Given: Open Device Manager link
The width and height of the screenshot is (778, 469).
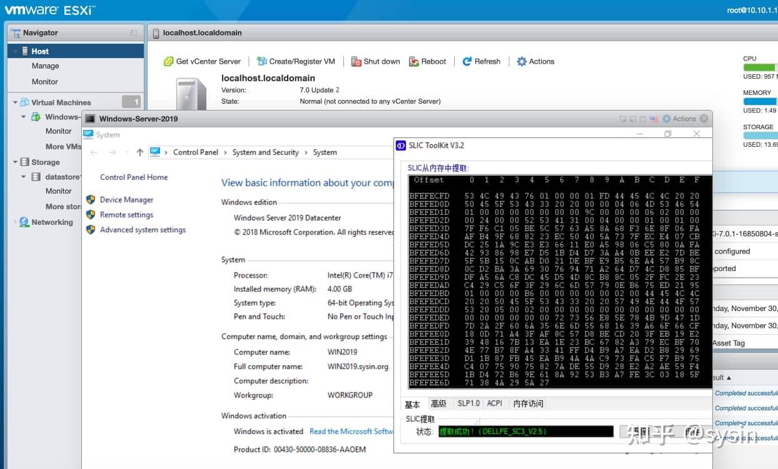Looking at the screenshot, I should [x=126, y=200].
